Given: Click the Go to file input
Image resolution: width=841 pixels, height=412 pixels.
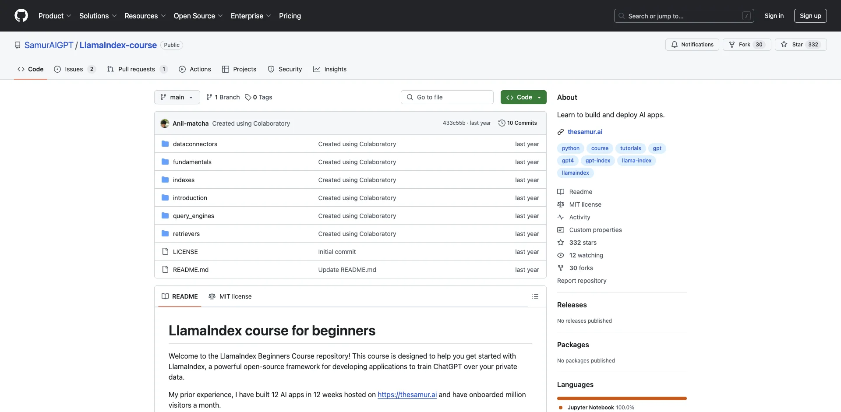Looking at the screenshot, I should pyautogui.click(x=447, y=97).
